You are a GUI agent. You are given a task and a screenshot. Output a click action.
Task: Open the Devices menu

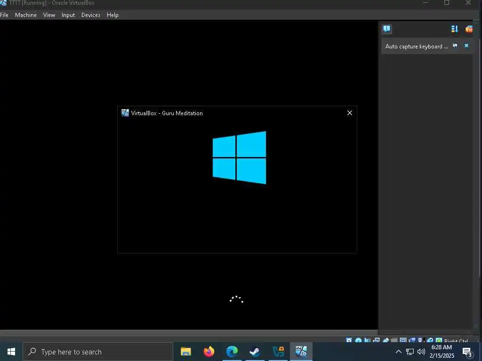pyautogui.click(x=91, y=15)
